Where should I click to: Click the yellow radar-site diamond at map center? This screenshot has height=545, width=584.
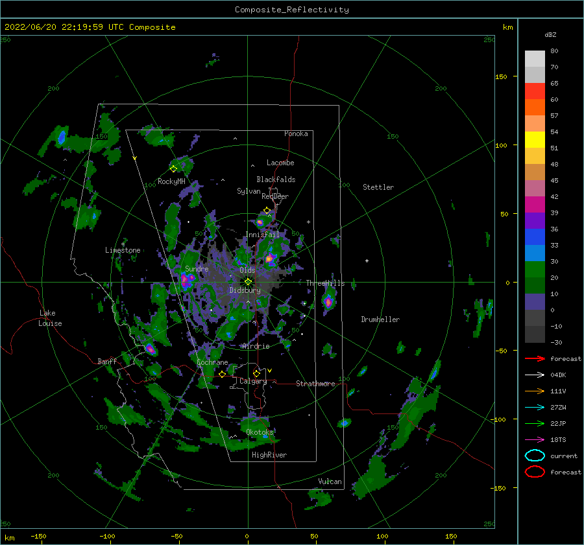tap(248, 282)
